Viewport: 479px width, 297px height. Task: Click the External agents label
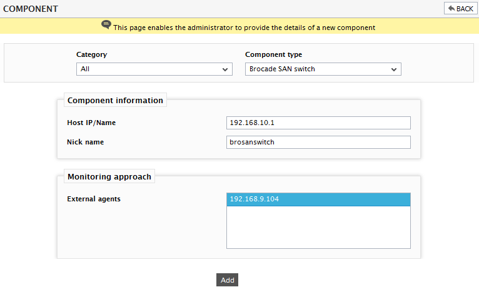click(94, 199)
